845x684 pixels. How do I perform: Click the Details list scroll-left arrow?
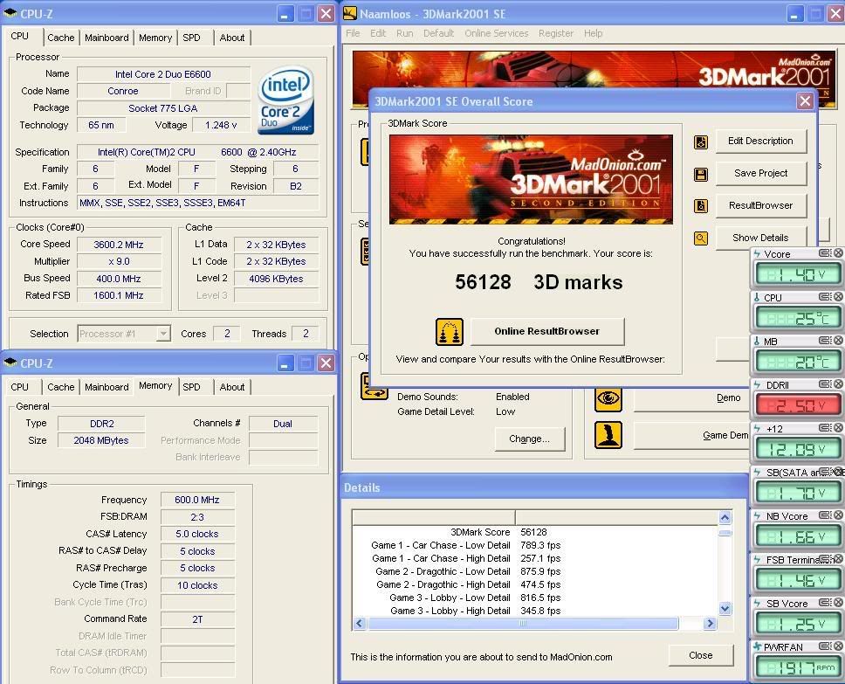(360, 624)
